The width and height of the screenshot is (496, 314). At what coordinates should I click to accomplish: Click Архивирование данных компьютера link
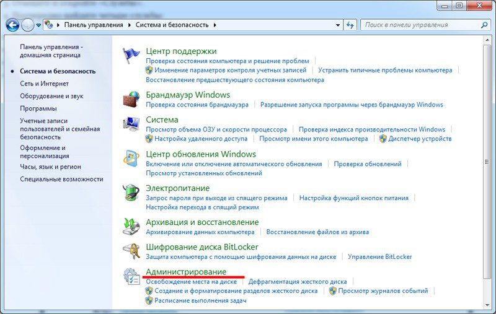coord(200,232)
